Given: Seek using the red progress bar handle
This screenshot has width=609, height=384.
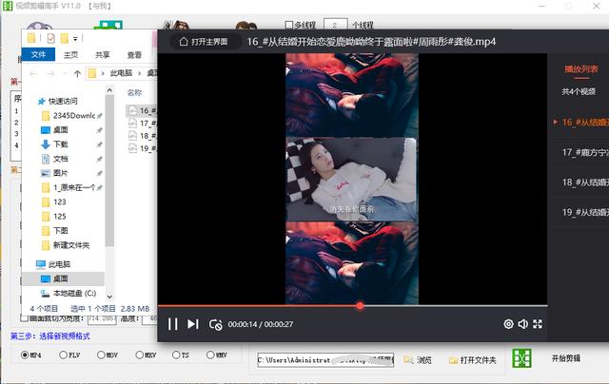Looking at the screenshot, I should point(360,306).
